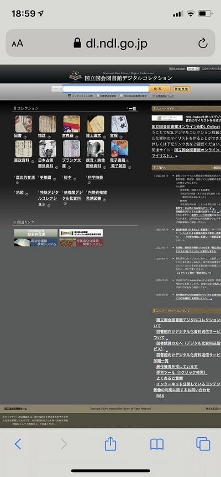Toggle the 図書館送信資料 checkbox

click(x=98, y=96)
